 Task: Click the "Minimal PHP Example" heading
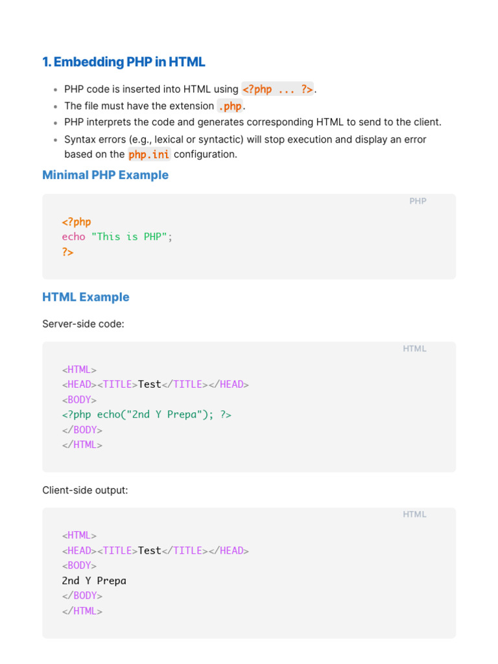105,175
